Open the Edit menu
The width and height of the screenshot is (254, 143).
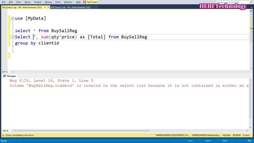tap(11, 2)
